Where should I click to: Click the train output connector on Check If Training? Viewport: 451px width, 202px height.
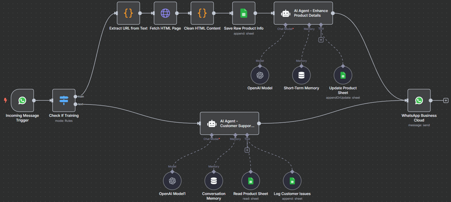[75, 96]
